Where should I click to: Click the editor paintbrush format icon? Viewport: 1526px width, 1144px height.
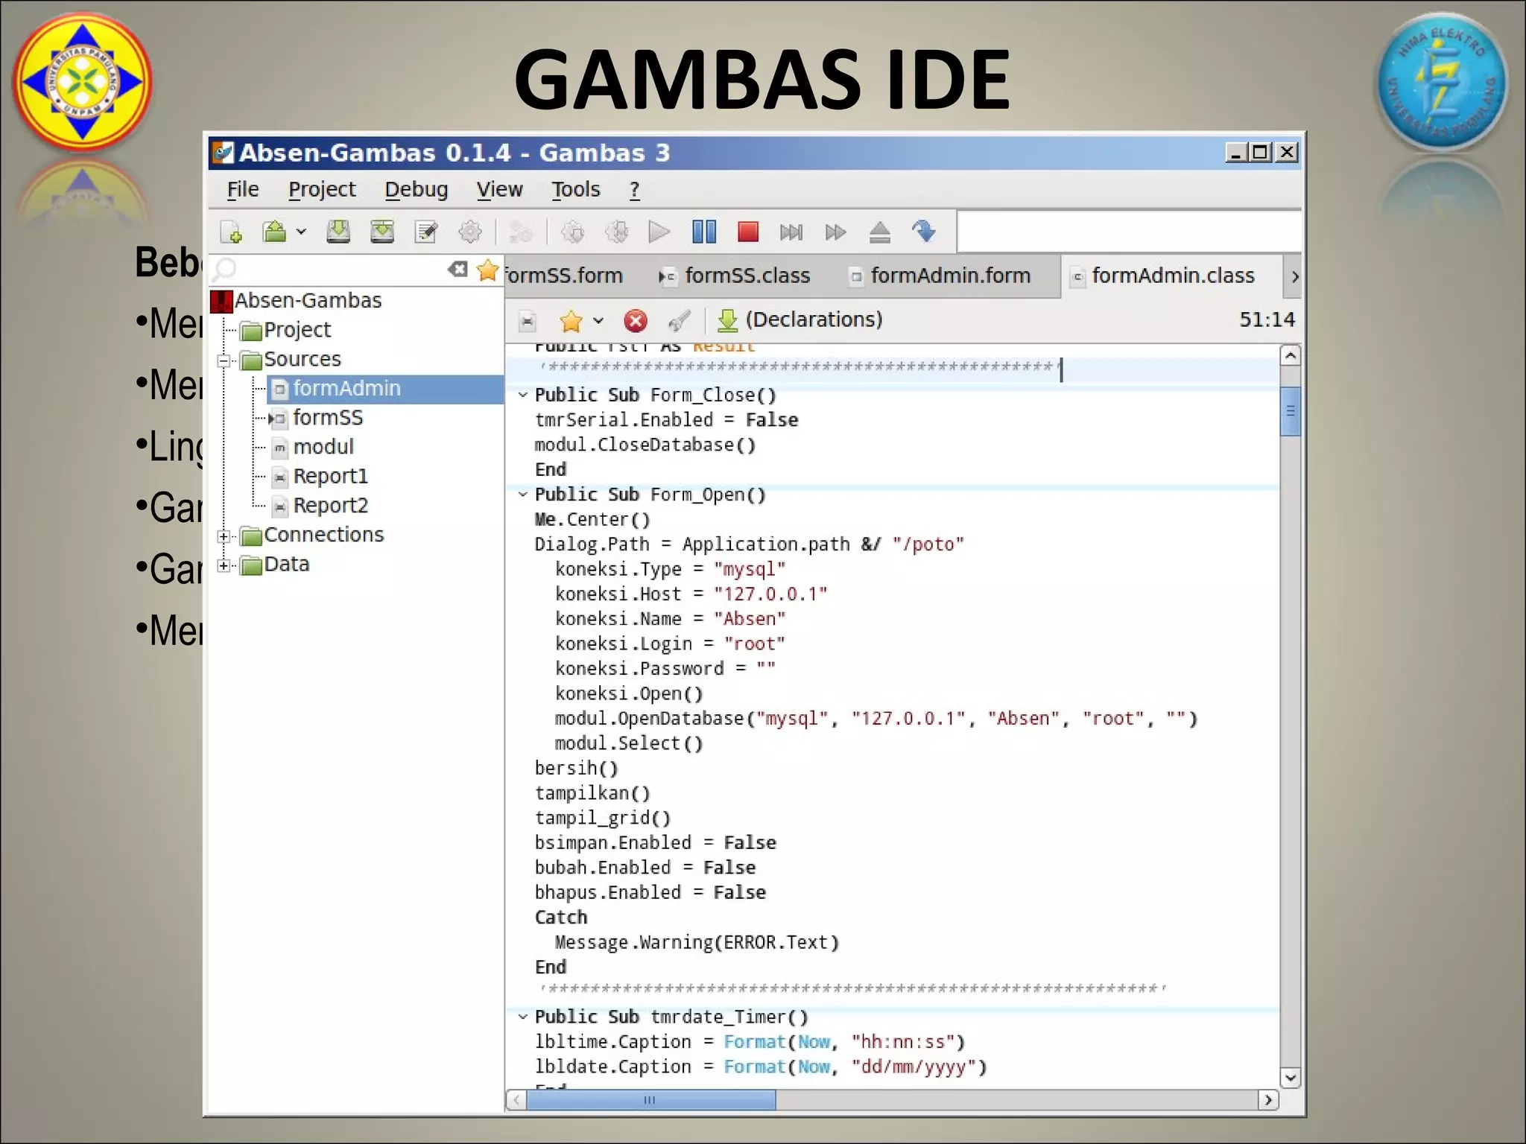click(680, 321)
